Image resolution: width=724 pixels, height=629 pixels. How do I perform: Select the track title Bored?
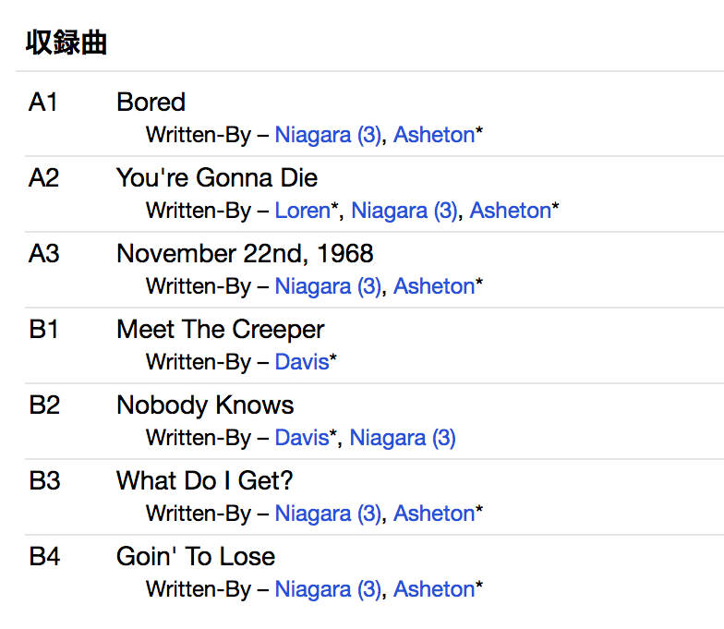pyautogui.click(x=151, y=103)
